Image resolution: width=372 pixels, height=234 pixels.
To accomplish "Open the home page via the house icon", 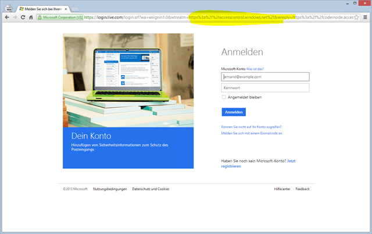I will [31, 17].
